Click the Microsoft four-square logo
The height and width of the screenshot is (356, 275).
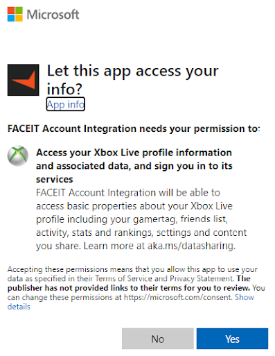(15, 14)
